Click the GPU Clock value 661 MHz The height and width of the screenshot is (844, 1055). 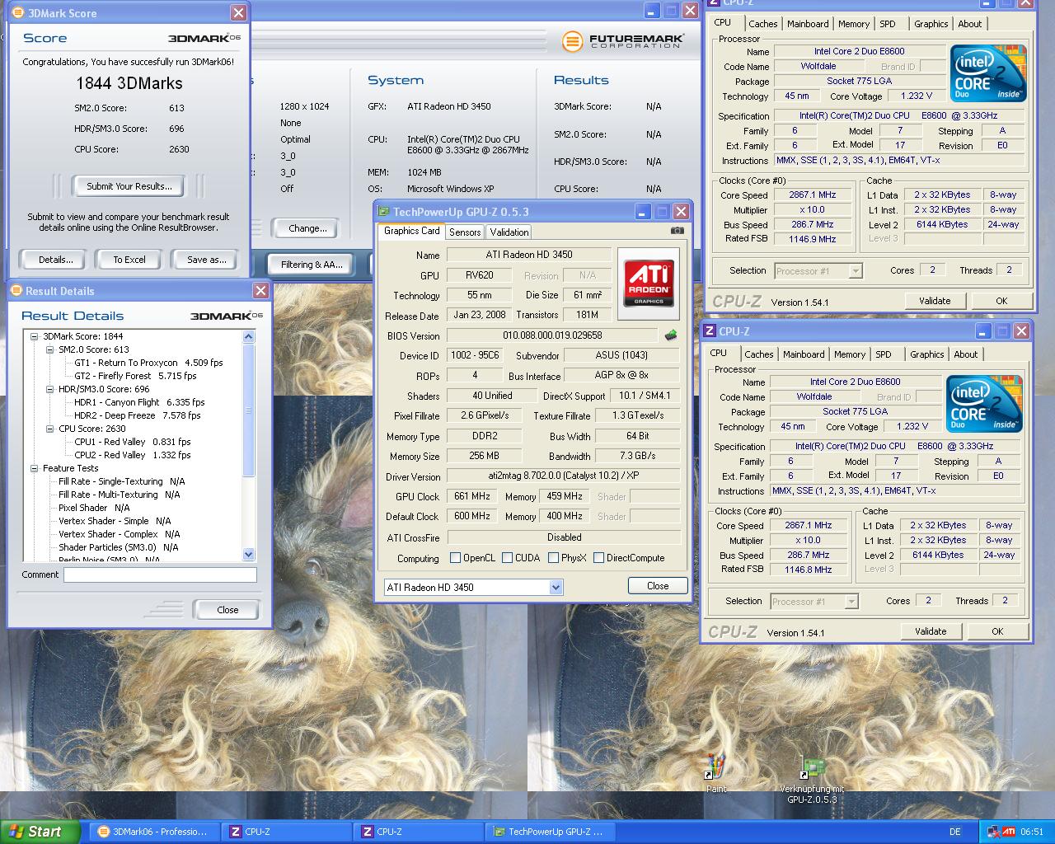pos(471,496)
